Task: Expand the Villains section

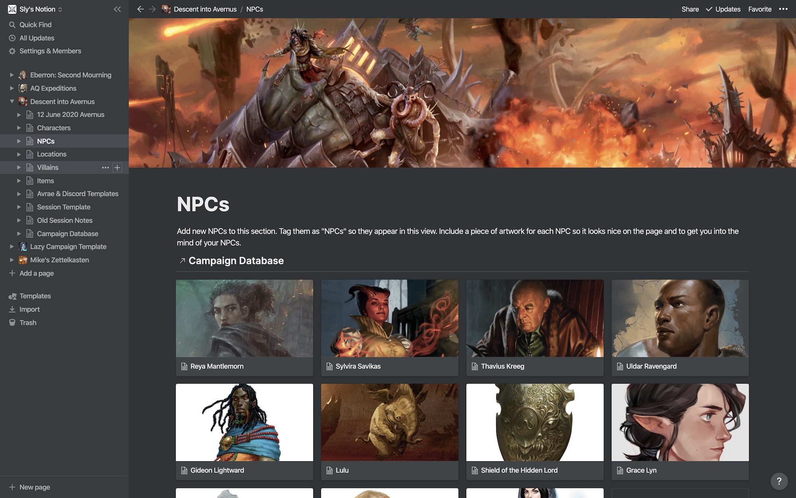Action: point(18,168)
